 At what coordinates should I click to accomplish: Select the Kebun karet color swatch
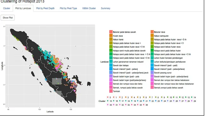[111, 39]
